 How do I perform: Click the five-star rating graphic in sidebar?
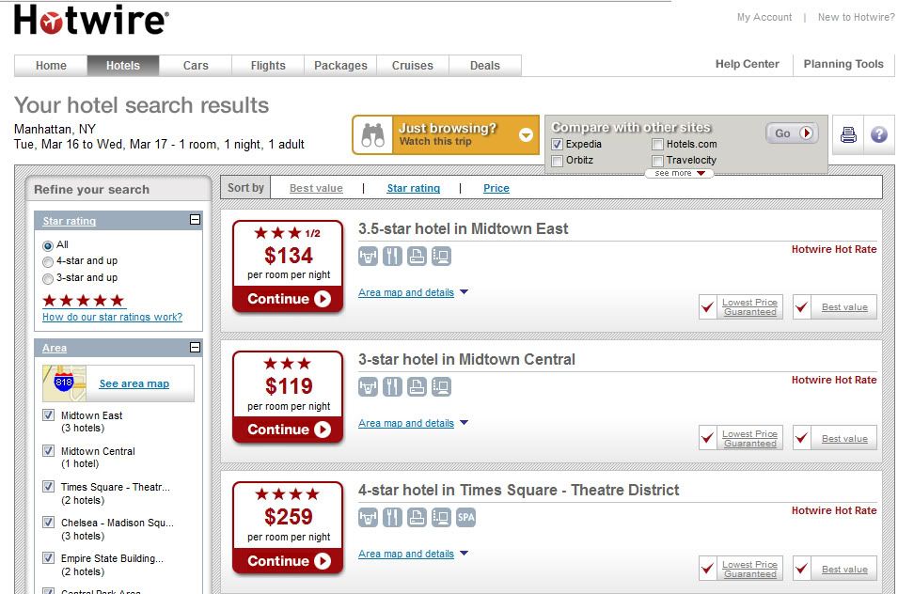[84, 301]
